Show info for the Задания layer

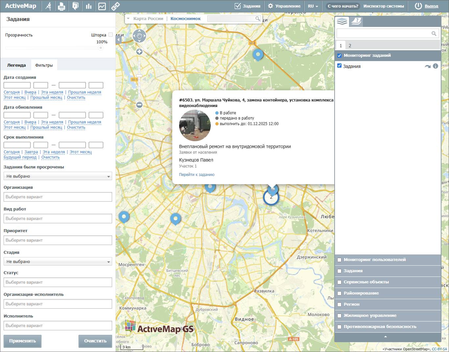point(436,66)
